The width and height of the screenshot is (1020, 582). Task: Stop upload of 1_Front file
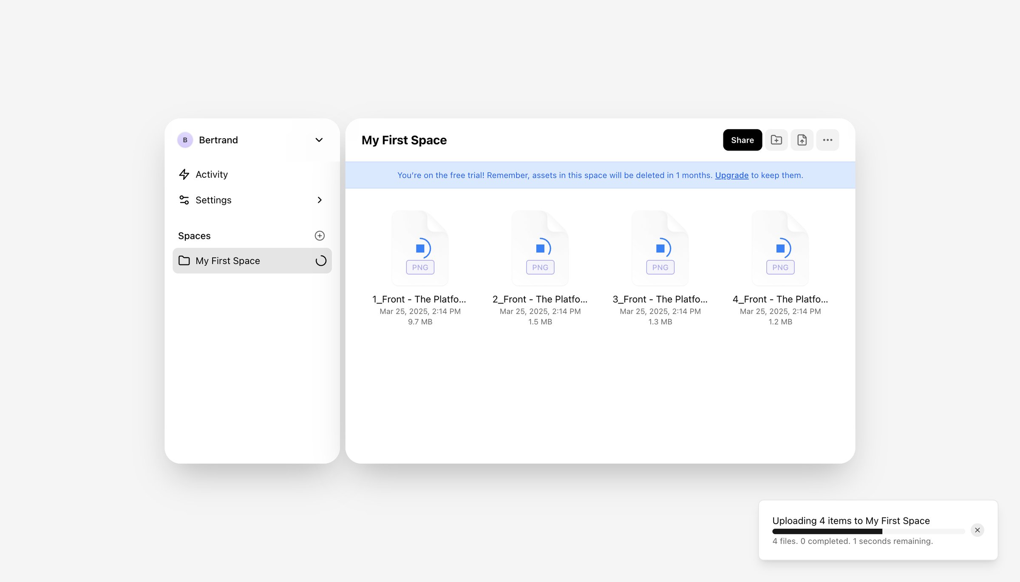[420, 248]
